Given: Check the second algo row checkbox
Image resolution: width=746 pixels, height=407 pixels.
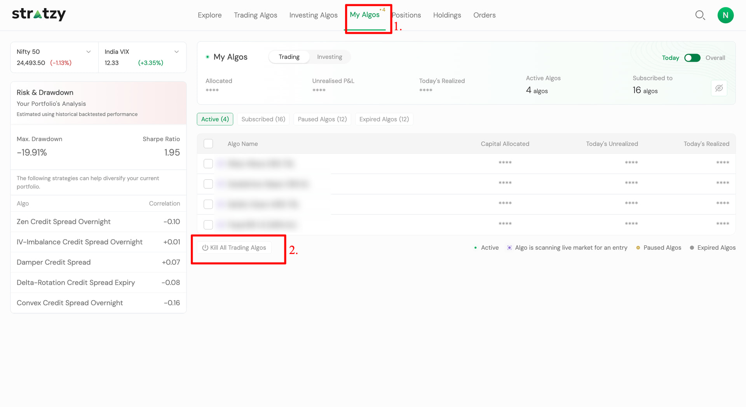Looking at the screenshot, I should pyautogui.click(x=208, y=184).
